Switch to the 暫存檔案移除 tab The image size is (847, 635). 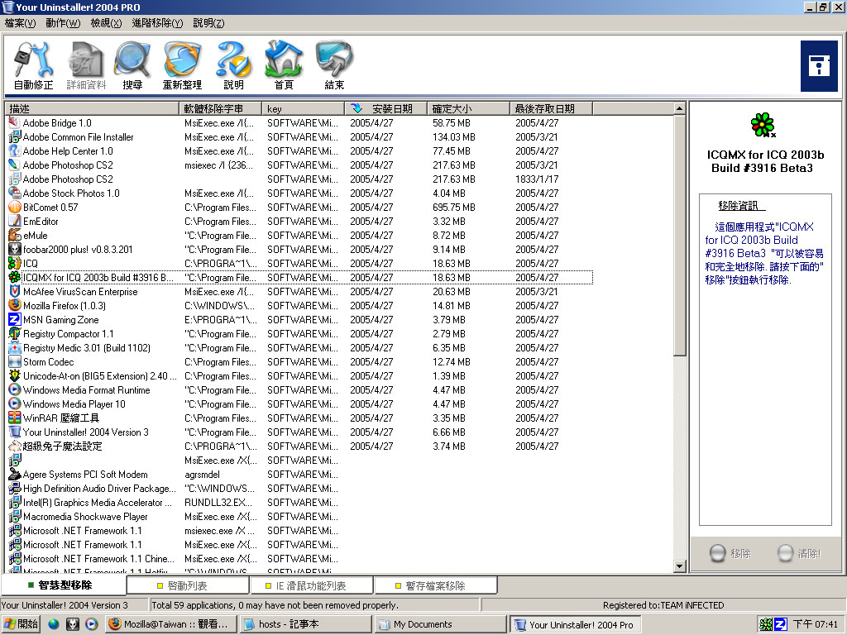pyautogui.click(x=435, y=585)
